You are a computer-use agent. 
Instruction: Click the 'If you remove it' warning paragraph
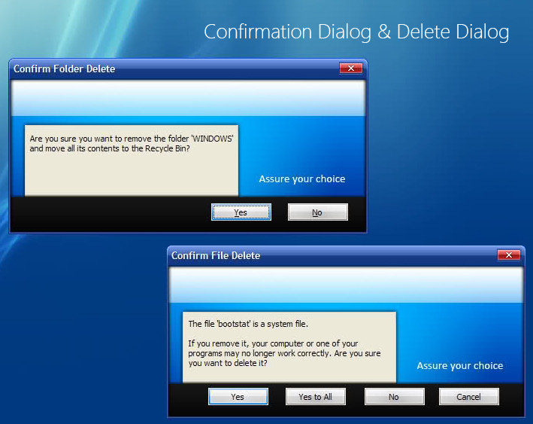click(284, 353)
